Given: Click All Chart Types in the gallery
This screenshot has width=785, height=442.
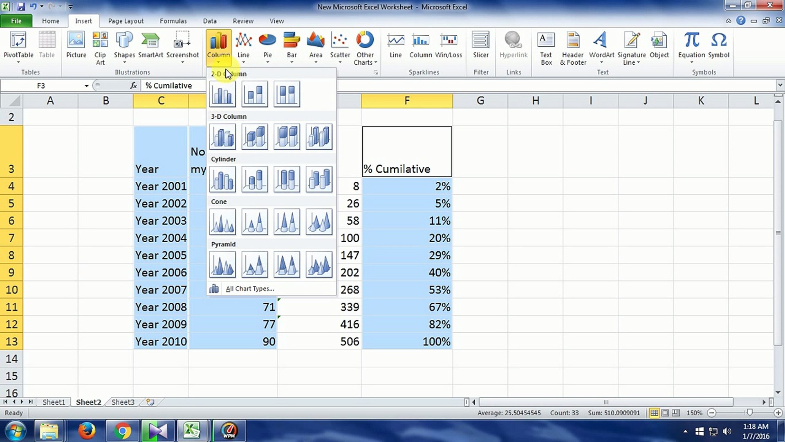Looking at the screenshot, I should [x=249, y=289].
